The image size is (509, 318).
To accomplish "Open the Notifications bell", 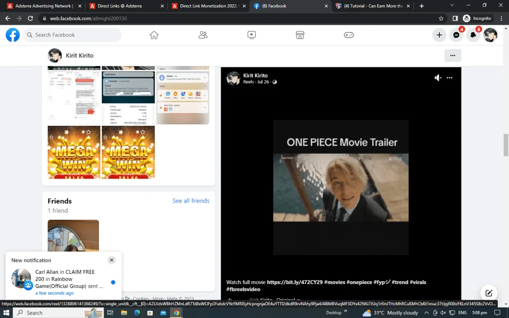I will coord(473,35).
